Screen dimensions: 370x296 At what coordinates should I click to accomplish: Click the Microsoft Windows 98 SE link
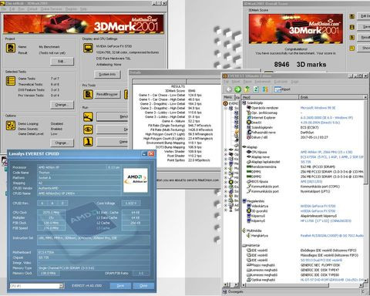point(318,108)
